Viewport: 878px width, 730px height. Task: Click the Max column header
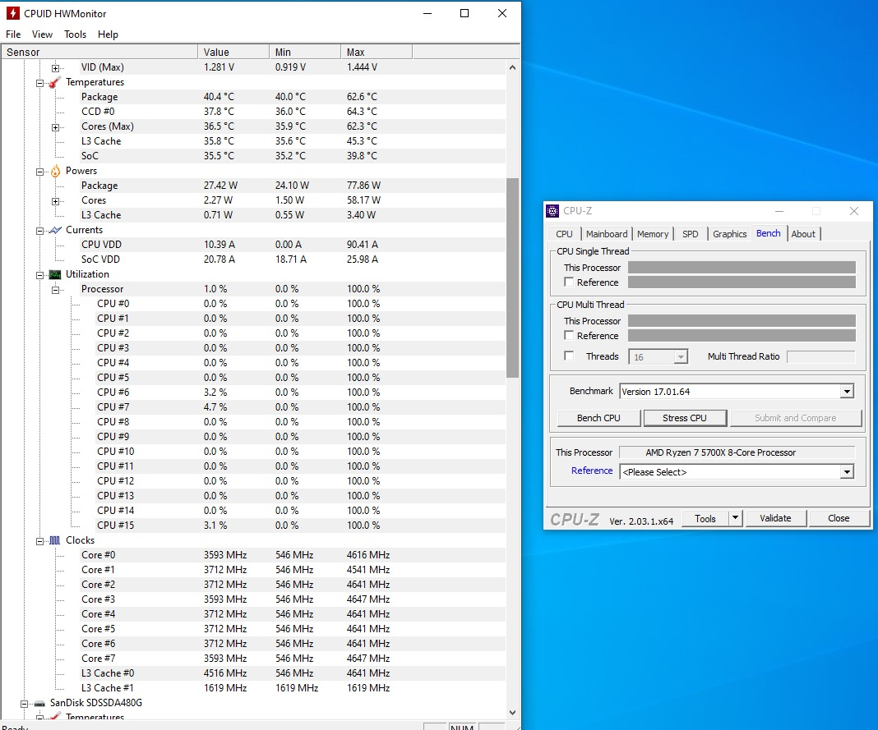pos(377,52)
